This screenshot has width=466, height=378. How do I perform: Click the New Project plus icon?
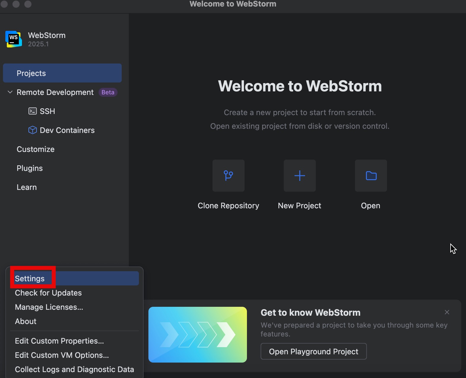click(299, 176)
